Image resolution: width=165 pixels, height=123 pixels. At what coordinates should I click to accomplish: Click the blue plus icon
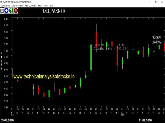click(6, 11)
